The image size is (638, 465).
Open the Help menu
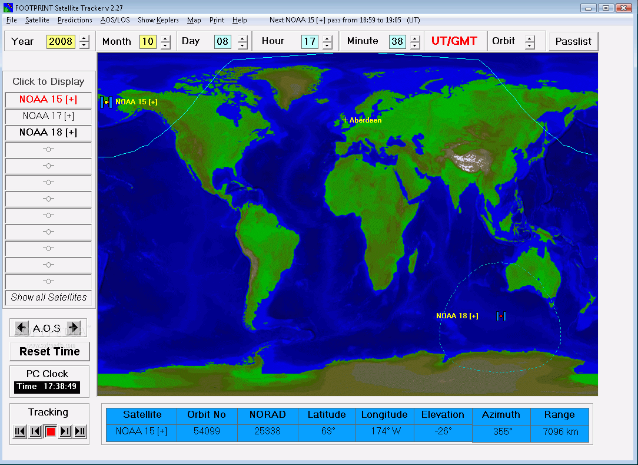coord(240,20)
